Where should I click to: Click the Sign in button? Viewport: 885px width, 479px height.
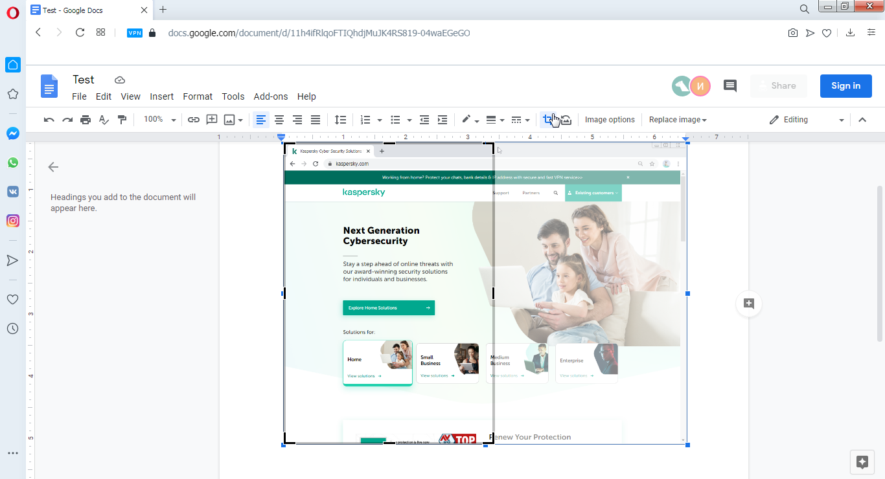(845, 85)
